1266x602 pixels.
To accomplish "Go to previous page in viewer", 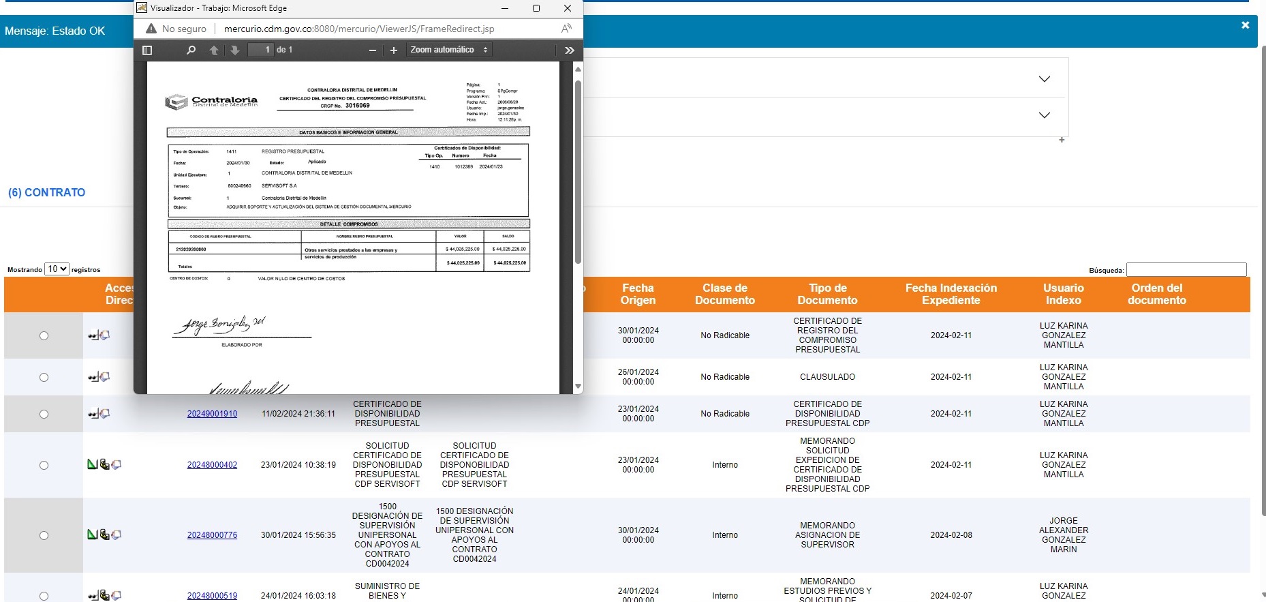I will click(x=214, y=50).
